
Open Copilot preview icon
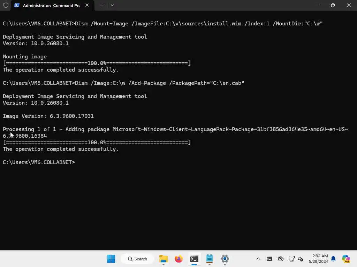tap(346, 259)
